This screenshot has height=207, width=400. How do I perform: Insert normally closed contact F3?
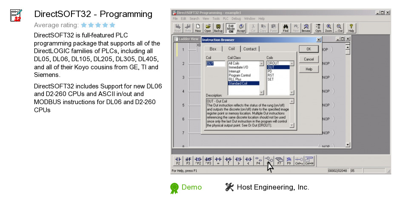point(188,161)
